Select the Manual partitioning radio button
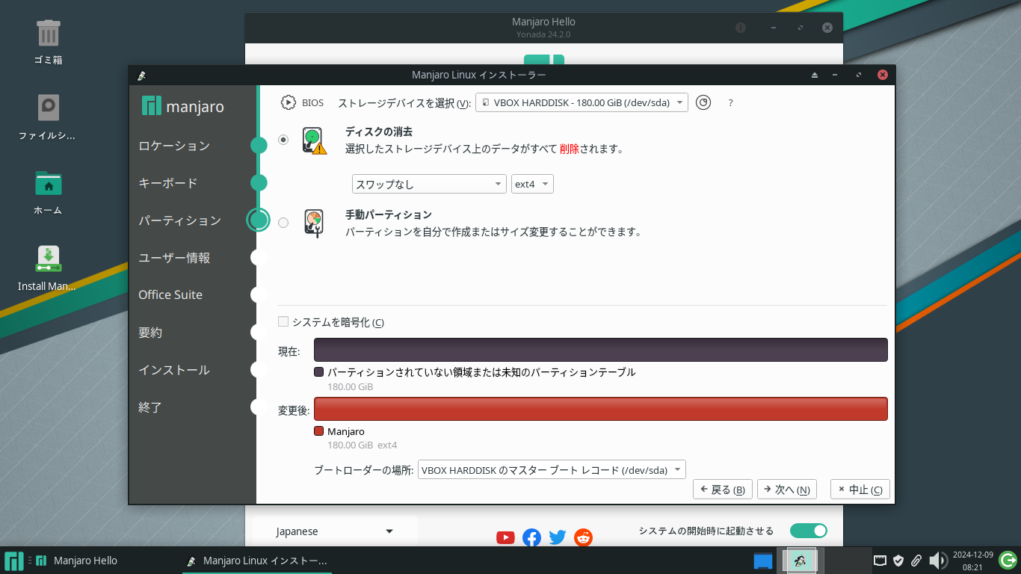Screen dimensions: 1021x574 click(283, 223)
